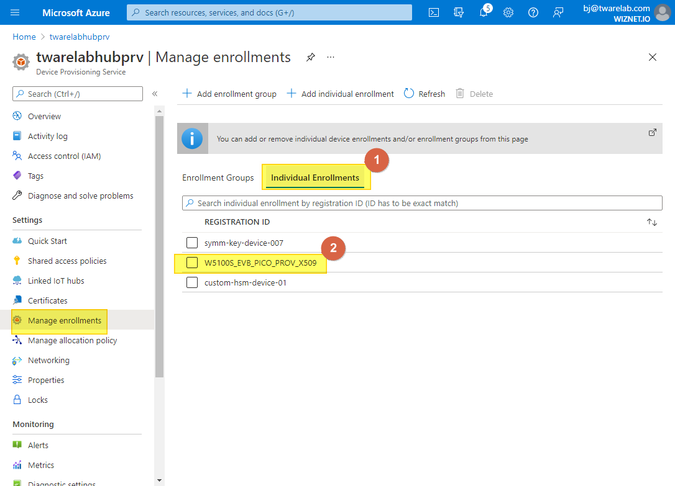This screenshot has width=675, height=486.
Task: Refresh the enrollments list
Action: click(425, 94)
